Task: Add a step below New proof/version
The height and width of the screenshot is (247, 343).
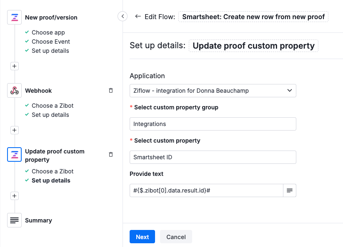Action: click(14, 66)
